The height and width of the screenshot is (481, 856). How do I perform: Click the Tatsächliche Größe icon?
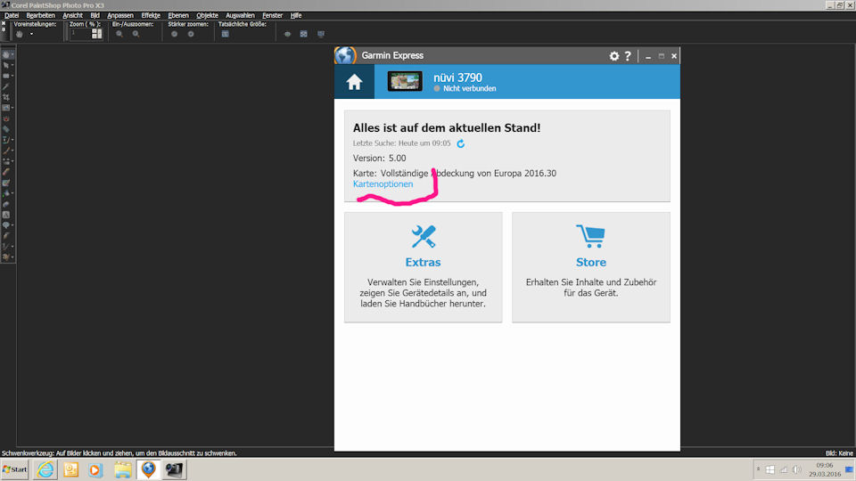point(226,34)
